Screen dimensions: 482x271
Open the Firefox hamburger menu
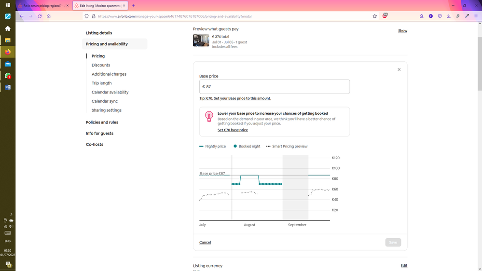coord(476,16)
